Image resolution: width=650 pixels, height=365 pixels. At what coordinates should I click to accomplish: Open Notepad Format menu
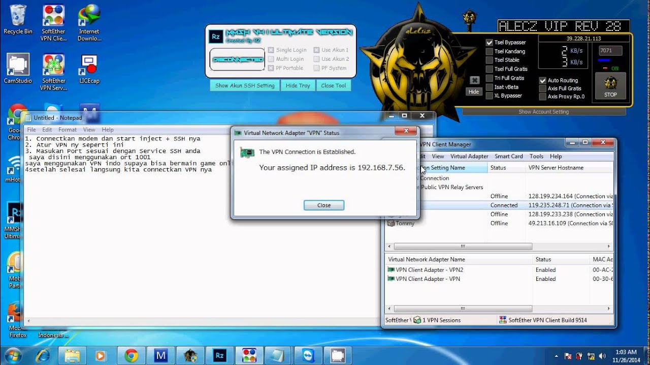[x=68, y=130]
